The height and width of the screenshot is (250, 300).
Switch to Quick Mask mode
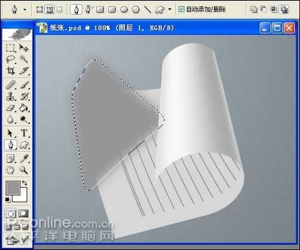(x=23, y=214)
